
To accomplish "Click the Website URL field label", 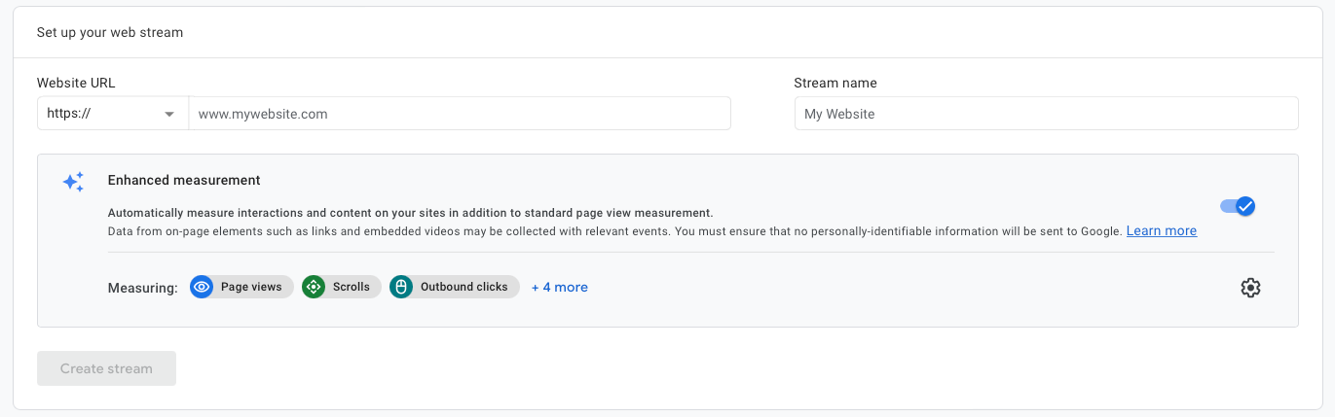I will pos(76,84).
